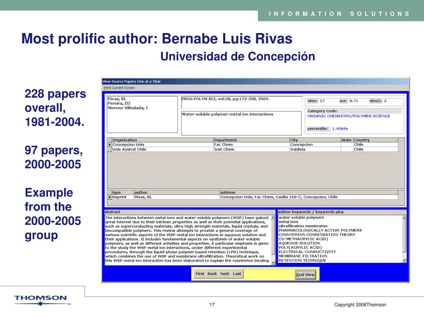Screen dimensions: 424x318
Task: Click the author column header
Action: point(176,193)
